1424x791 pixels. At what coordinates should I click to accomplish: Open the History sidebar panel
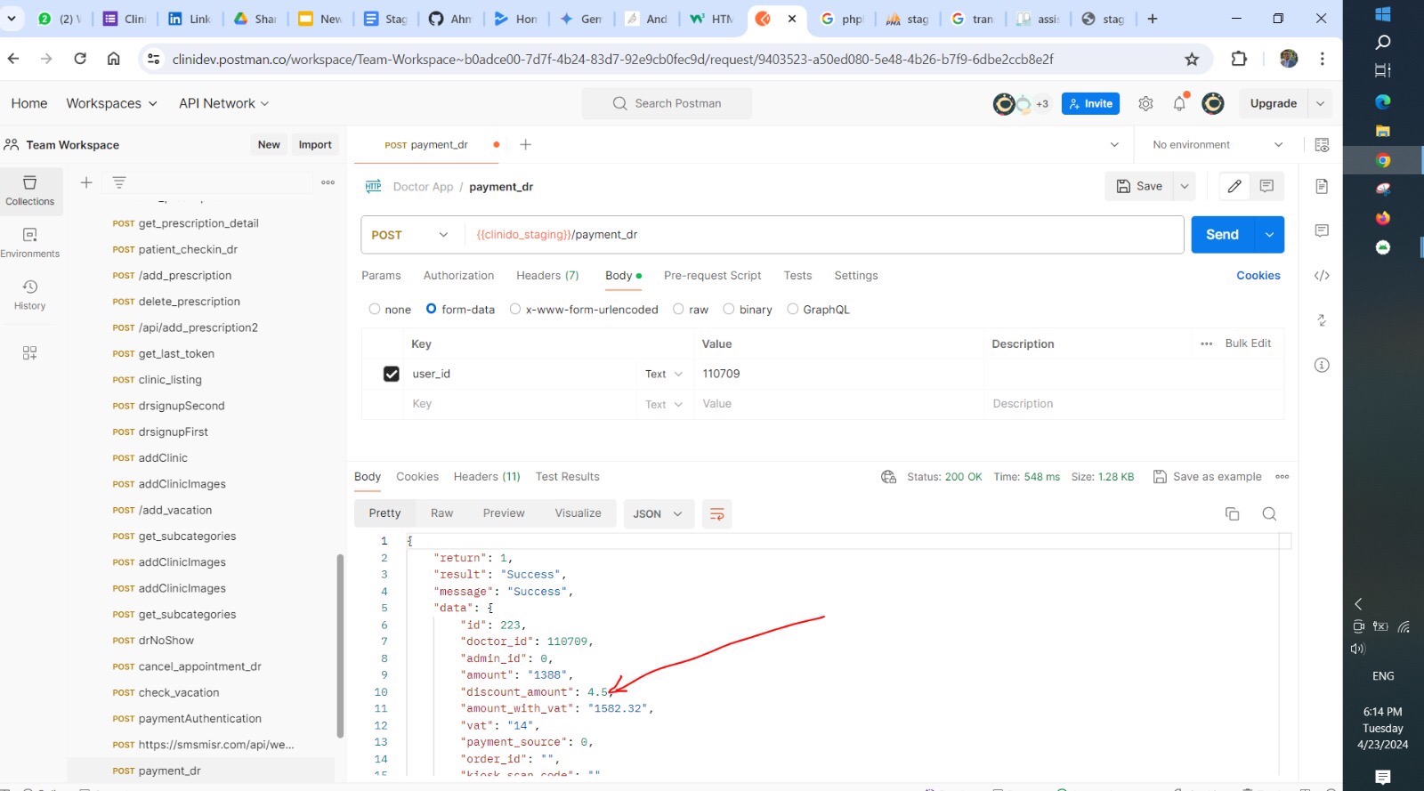pos(29,295)
